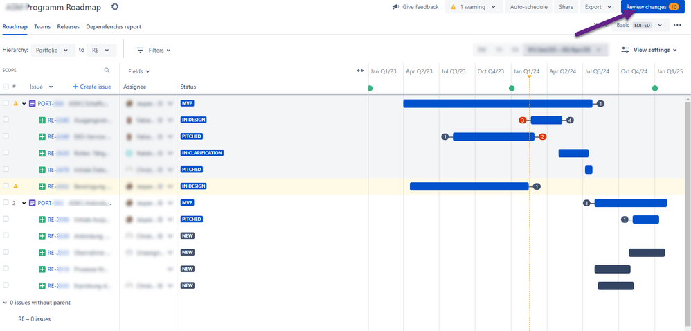Screen dimensions: 691x331
Task: Click the filter lines icon beside Filters
Action: 141,51
